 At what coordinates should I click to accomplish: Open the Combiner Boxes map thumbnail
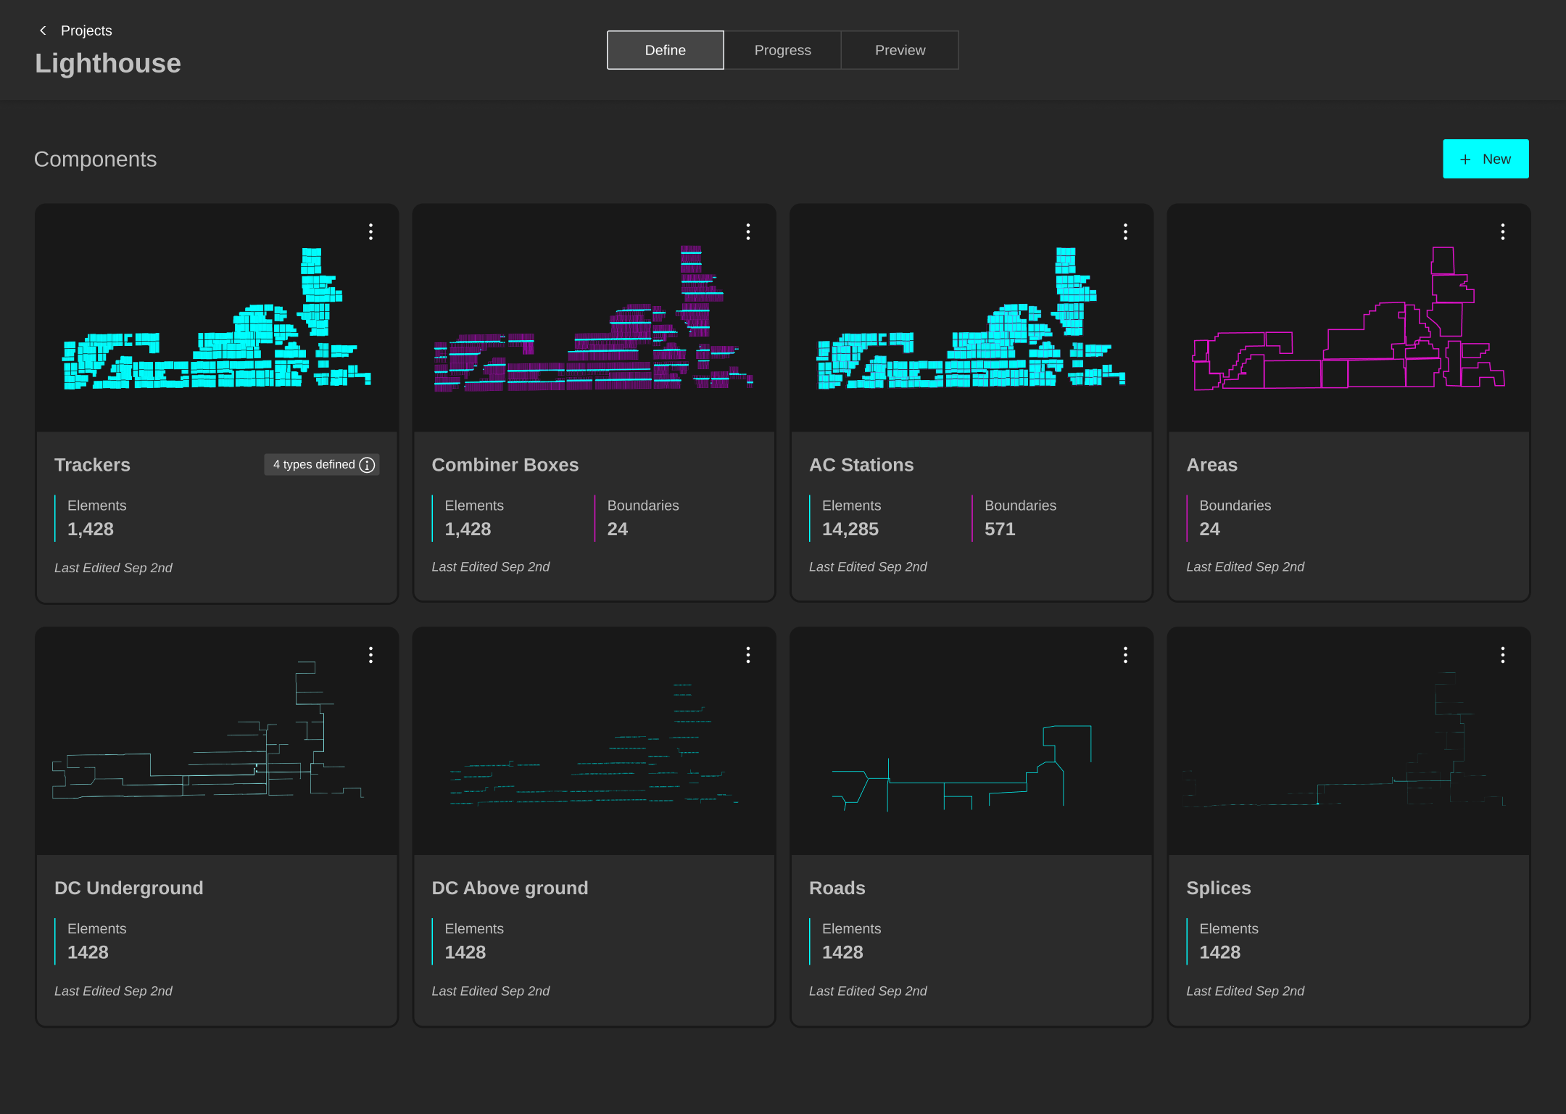pos(594,318)
